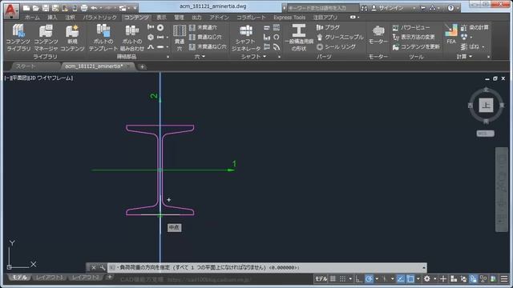Open the beam calculation (梁の計算) tool

pyautogui.click(x=475, y=27)
